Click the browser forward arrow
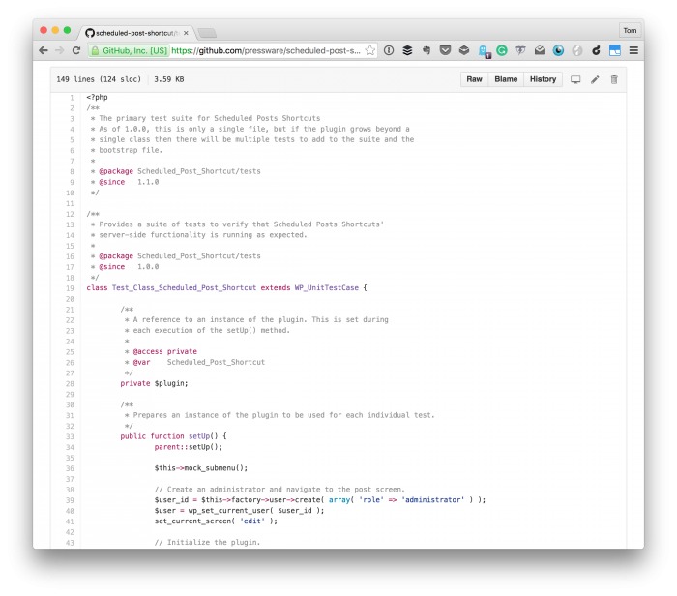 point(60,50)
